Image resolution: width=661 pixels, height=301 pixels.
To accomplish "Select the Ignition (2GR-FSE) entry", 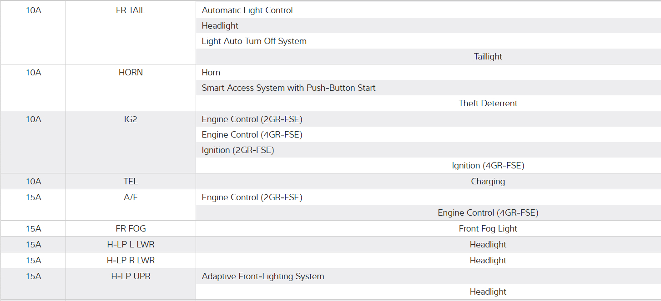I will point(237,150).
